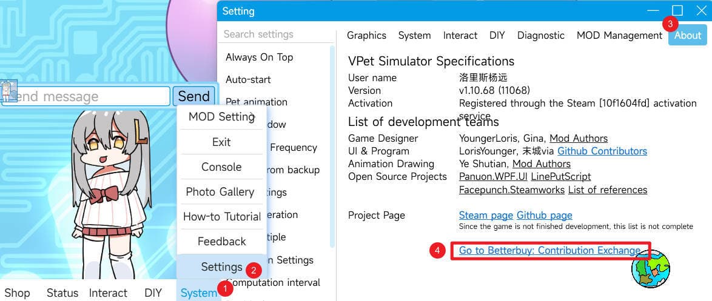Select Photo Gallery menu entry
This screenshot has width=712, height=301.
pyautogui.click(x=220, y=192)
